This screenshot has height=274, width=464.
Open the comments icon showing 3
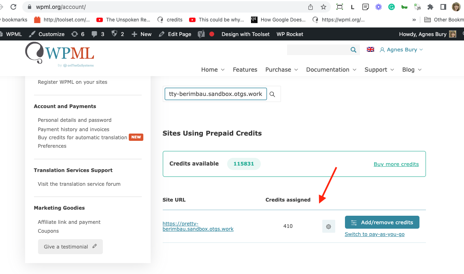(x=98, y=34)
